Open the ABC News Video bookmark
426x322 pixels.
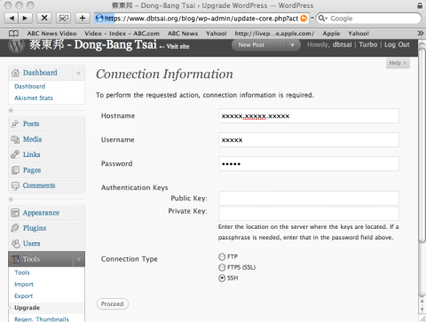coord(51,34)
